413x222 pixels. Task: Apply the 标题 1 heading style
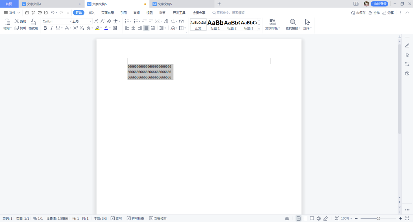[x=215, y=25]
